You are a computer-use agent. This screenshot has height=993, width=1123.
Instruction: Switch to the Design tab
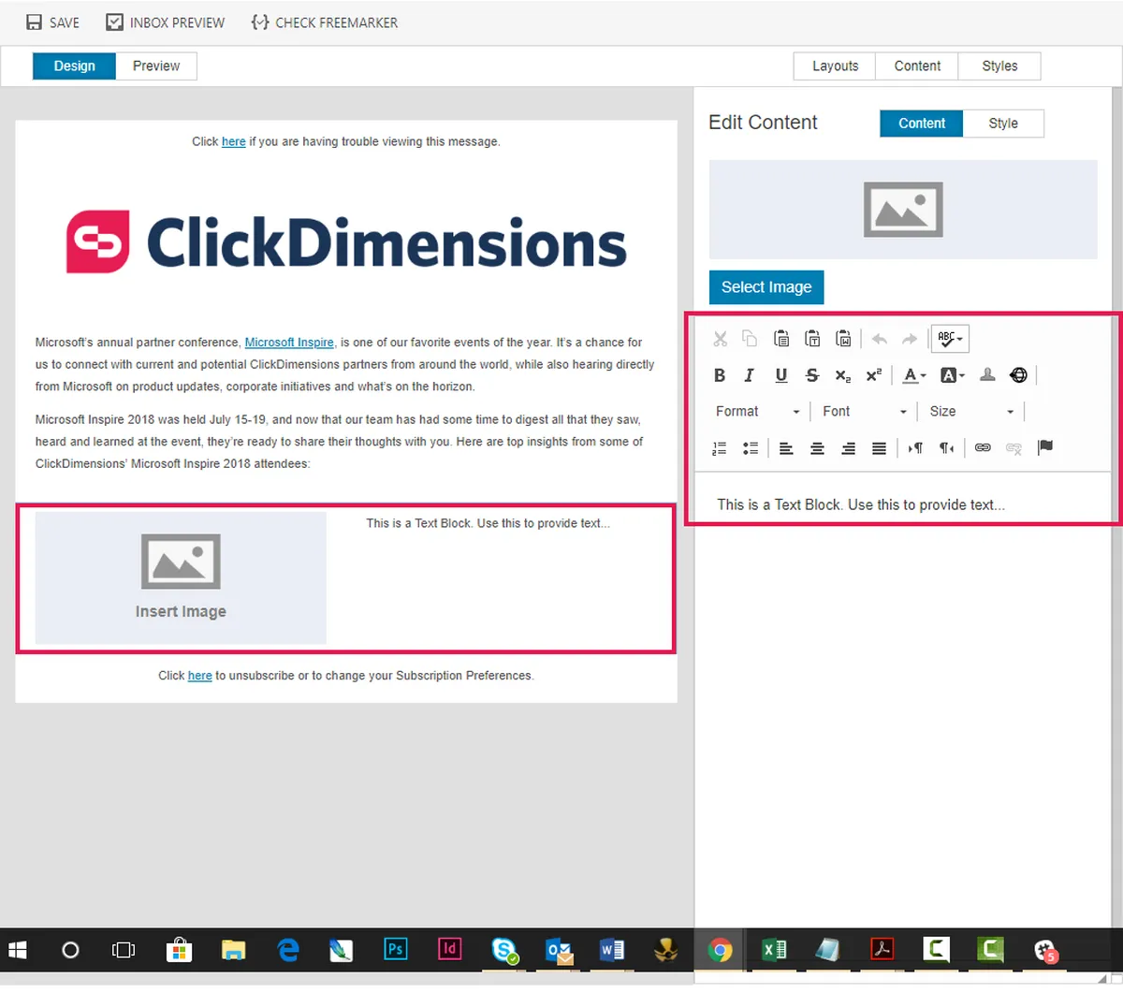(74, 66)
